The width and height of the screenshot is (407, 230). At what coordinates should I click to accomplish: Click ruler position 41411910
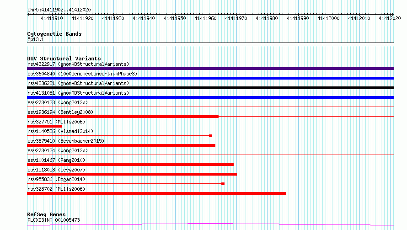click(52, 18)
